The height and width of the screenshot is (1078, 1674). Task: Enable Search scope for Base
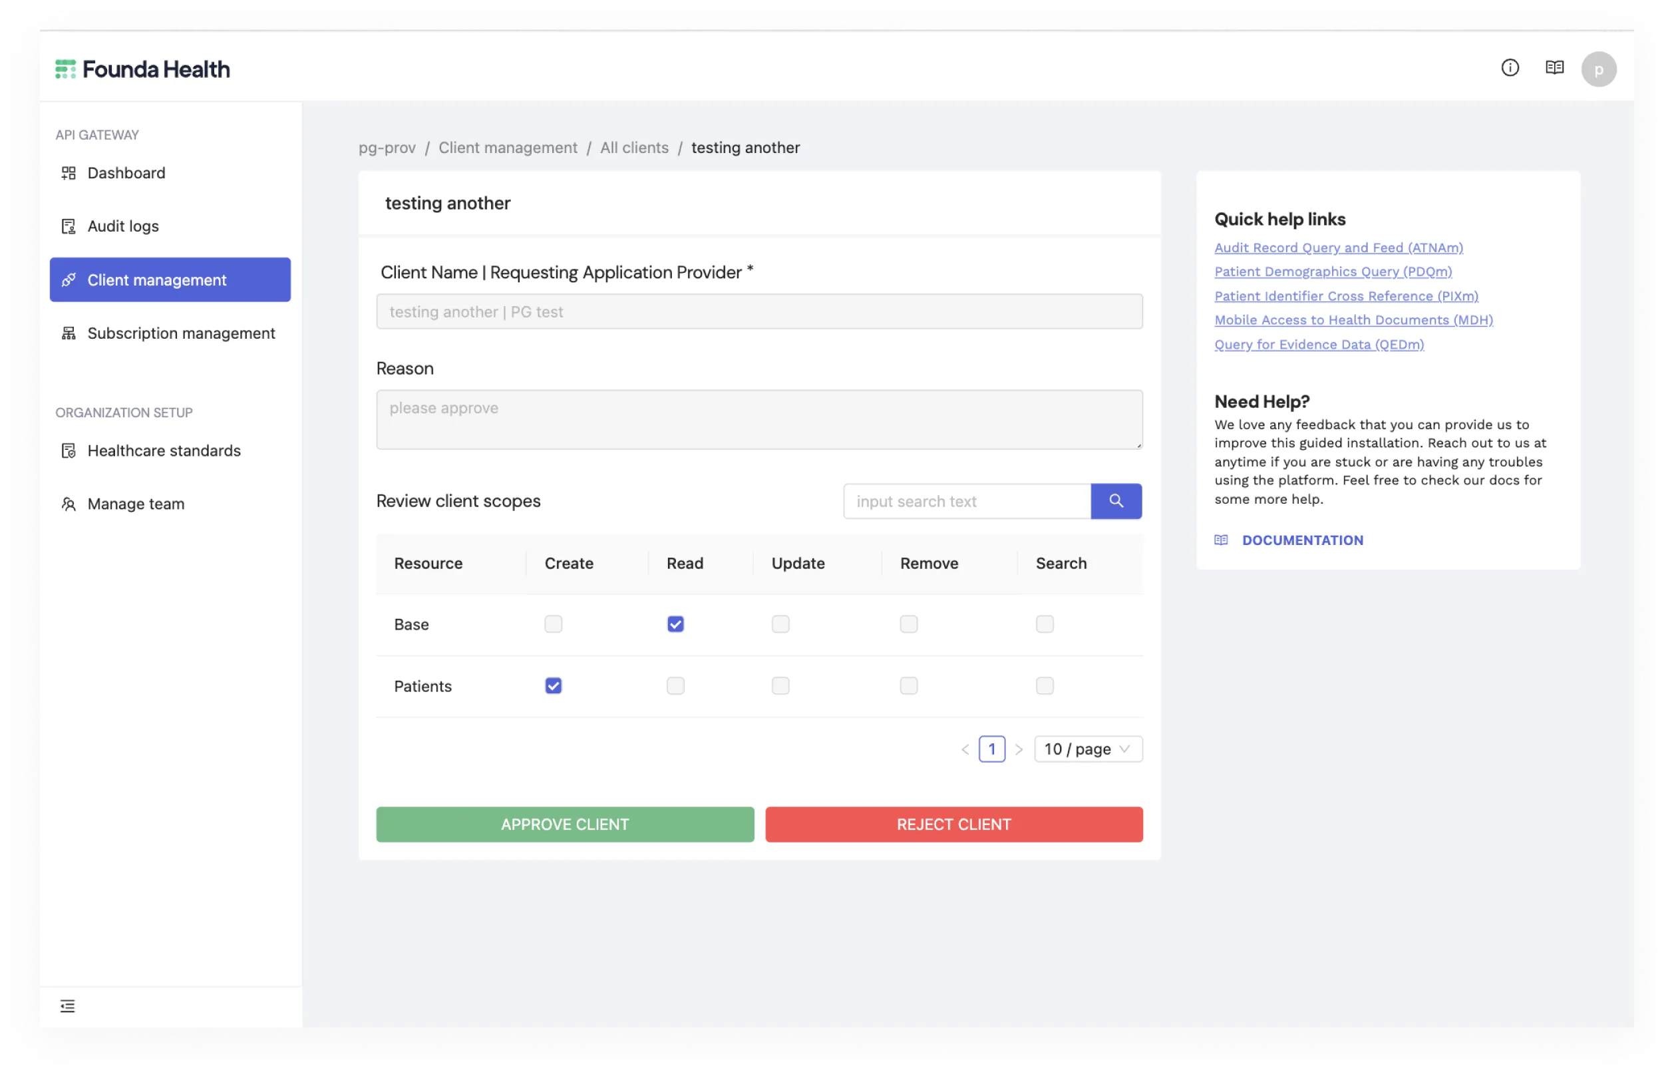1044,624
